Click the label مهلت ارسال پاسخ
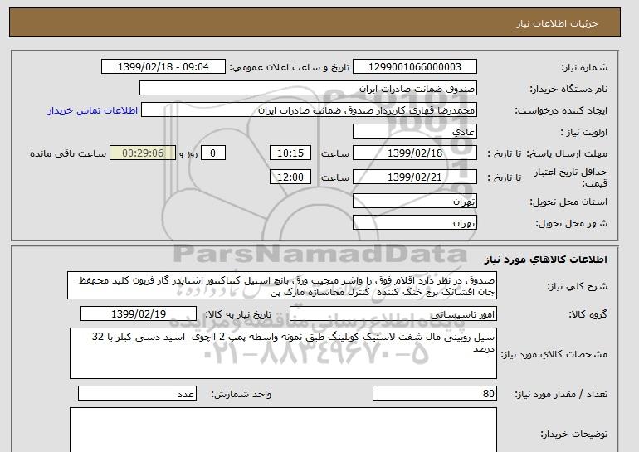Screen dimensions: 639x452 [567, 153]
